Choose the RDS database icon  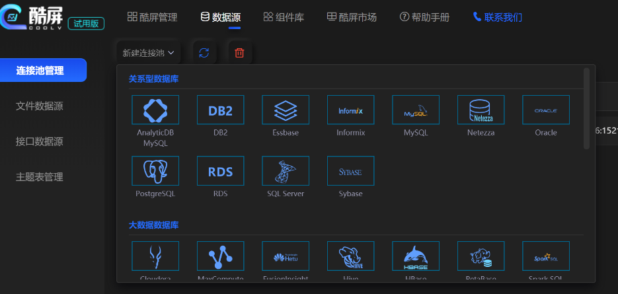point(220,171)
